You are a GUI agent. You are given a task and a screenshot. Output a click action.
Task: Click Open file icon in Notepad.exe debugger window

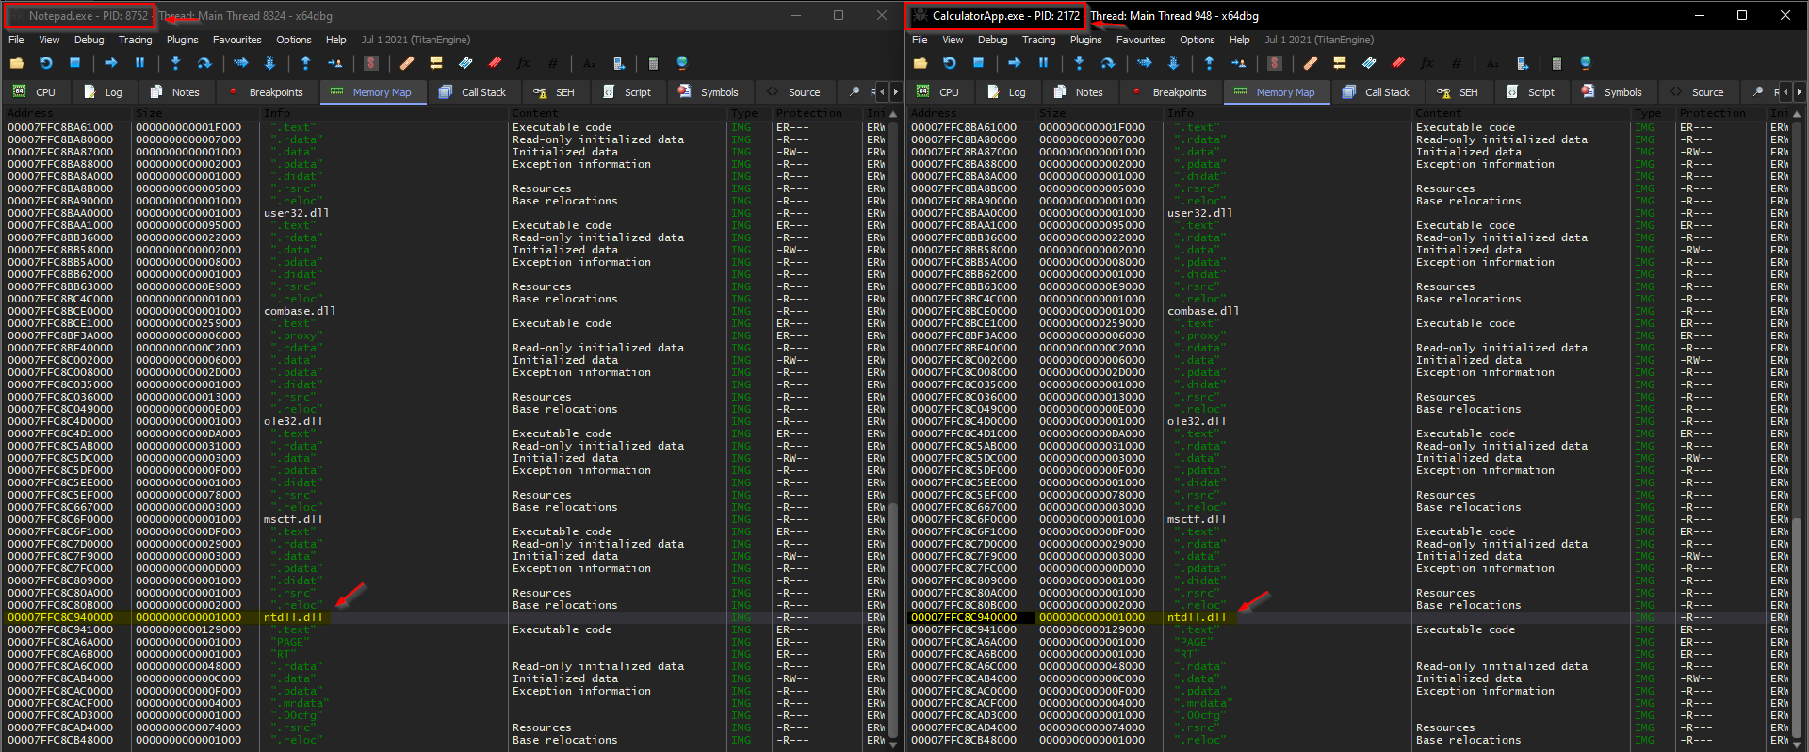[x=17, y=63]
